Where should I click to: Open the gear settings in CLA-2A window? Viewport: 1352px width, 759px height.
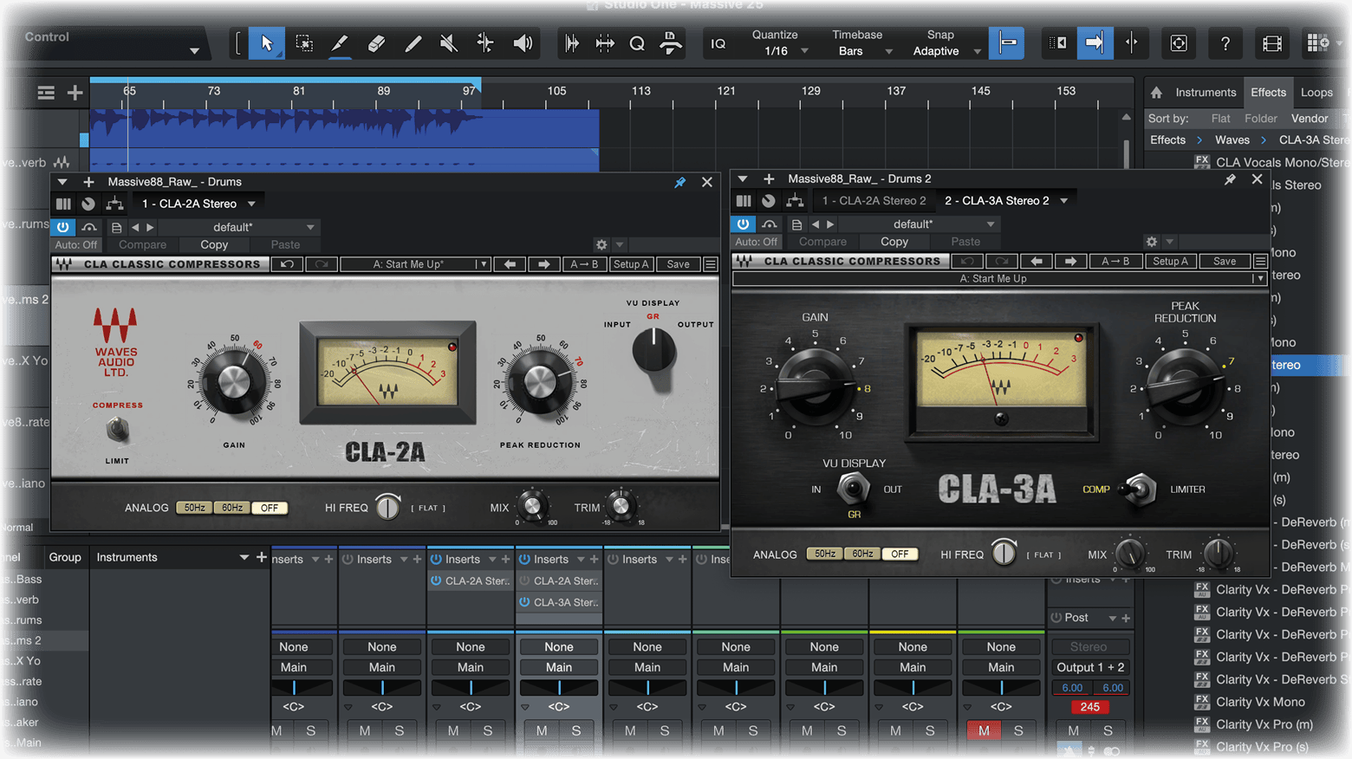point(601,245)
